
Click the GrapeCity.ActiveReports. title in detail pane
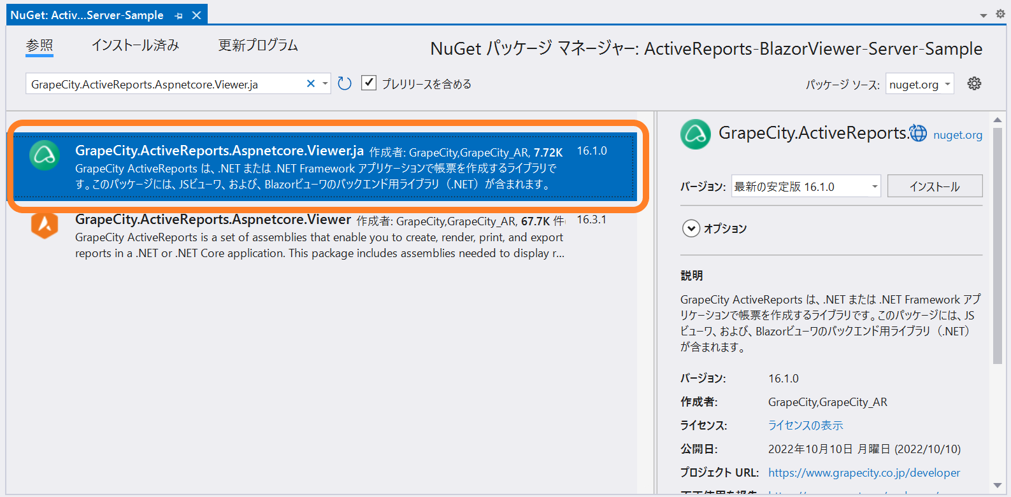coord(813,133)
